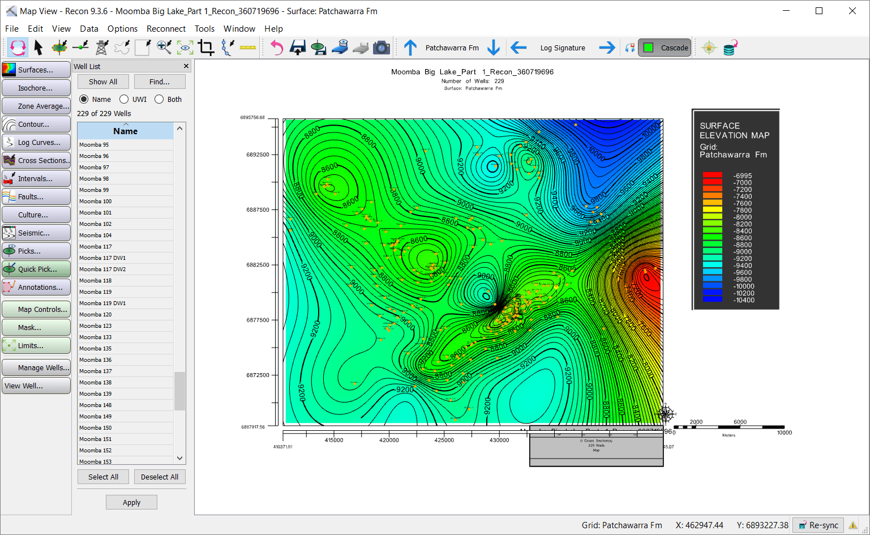Click the well list scroll-up arrow

[180, 129]
